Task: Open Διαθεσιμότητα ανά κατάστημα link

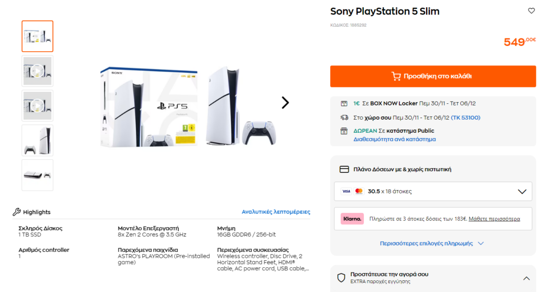Action: [x=394, y=140]
